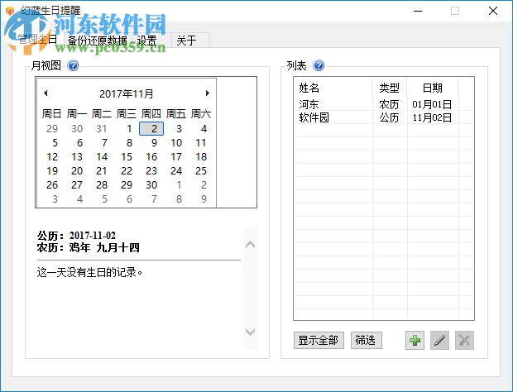513x392 pixels.
Task: Click the 11月02日 date cell
Action: tap(432, 117)
